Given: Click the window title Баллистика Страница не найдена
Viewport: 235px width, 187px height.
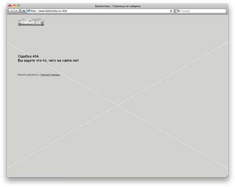Looking at the screenshot, I should click(117, 6).
